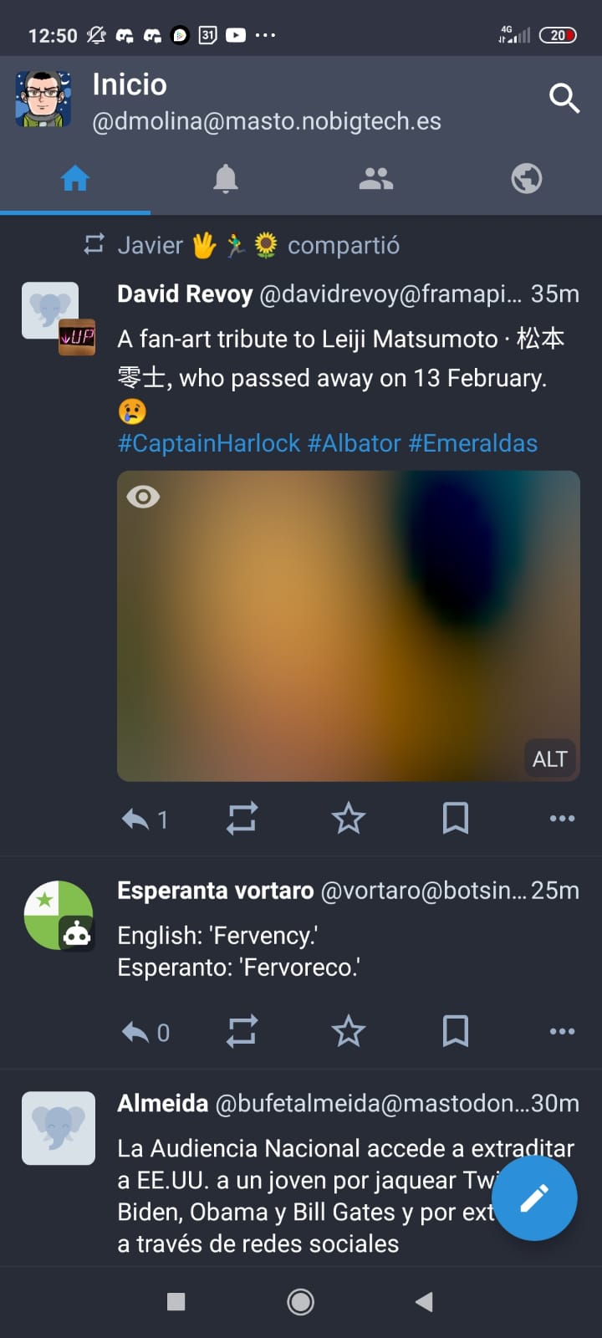The width and height of the screenshot is (602, 1338).
Task: Switch to the Notifications bell tab
Action: pos(226,178)
